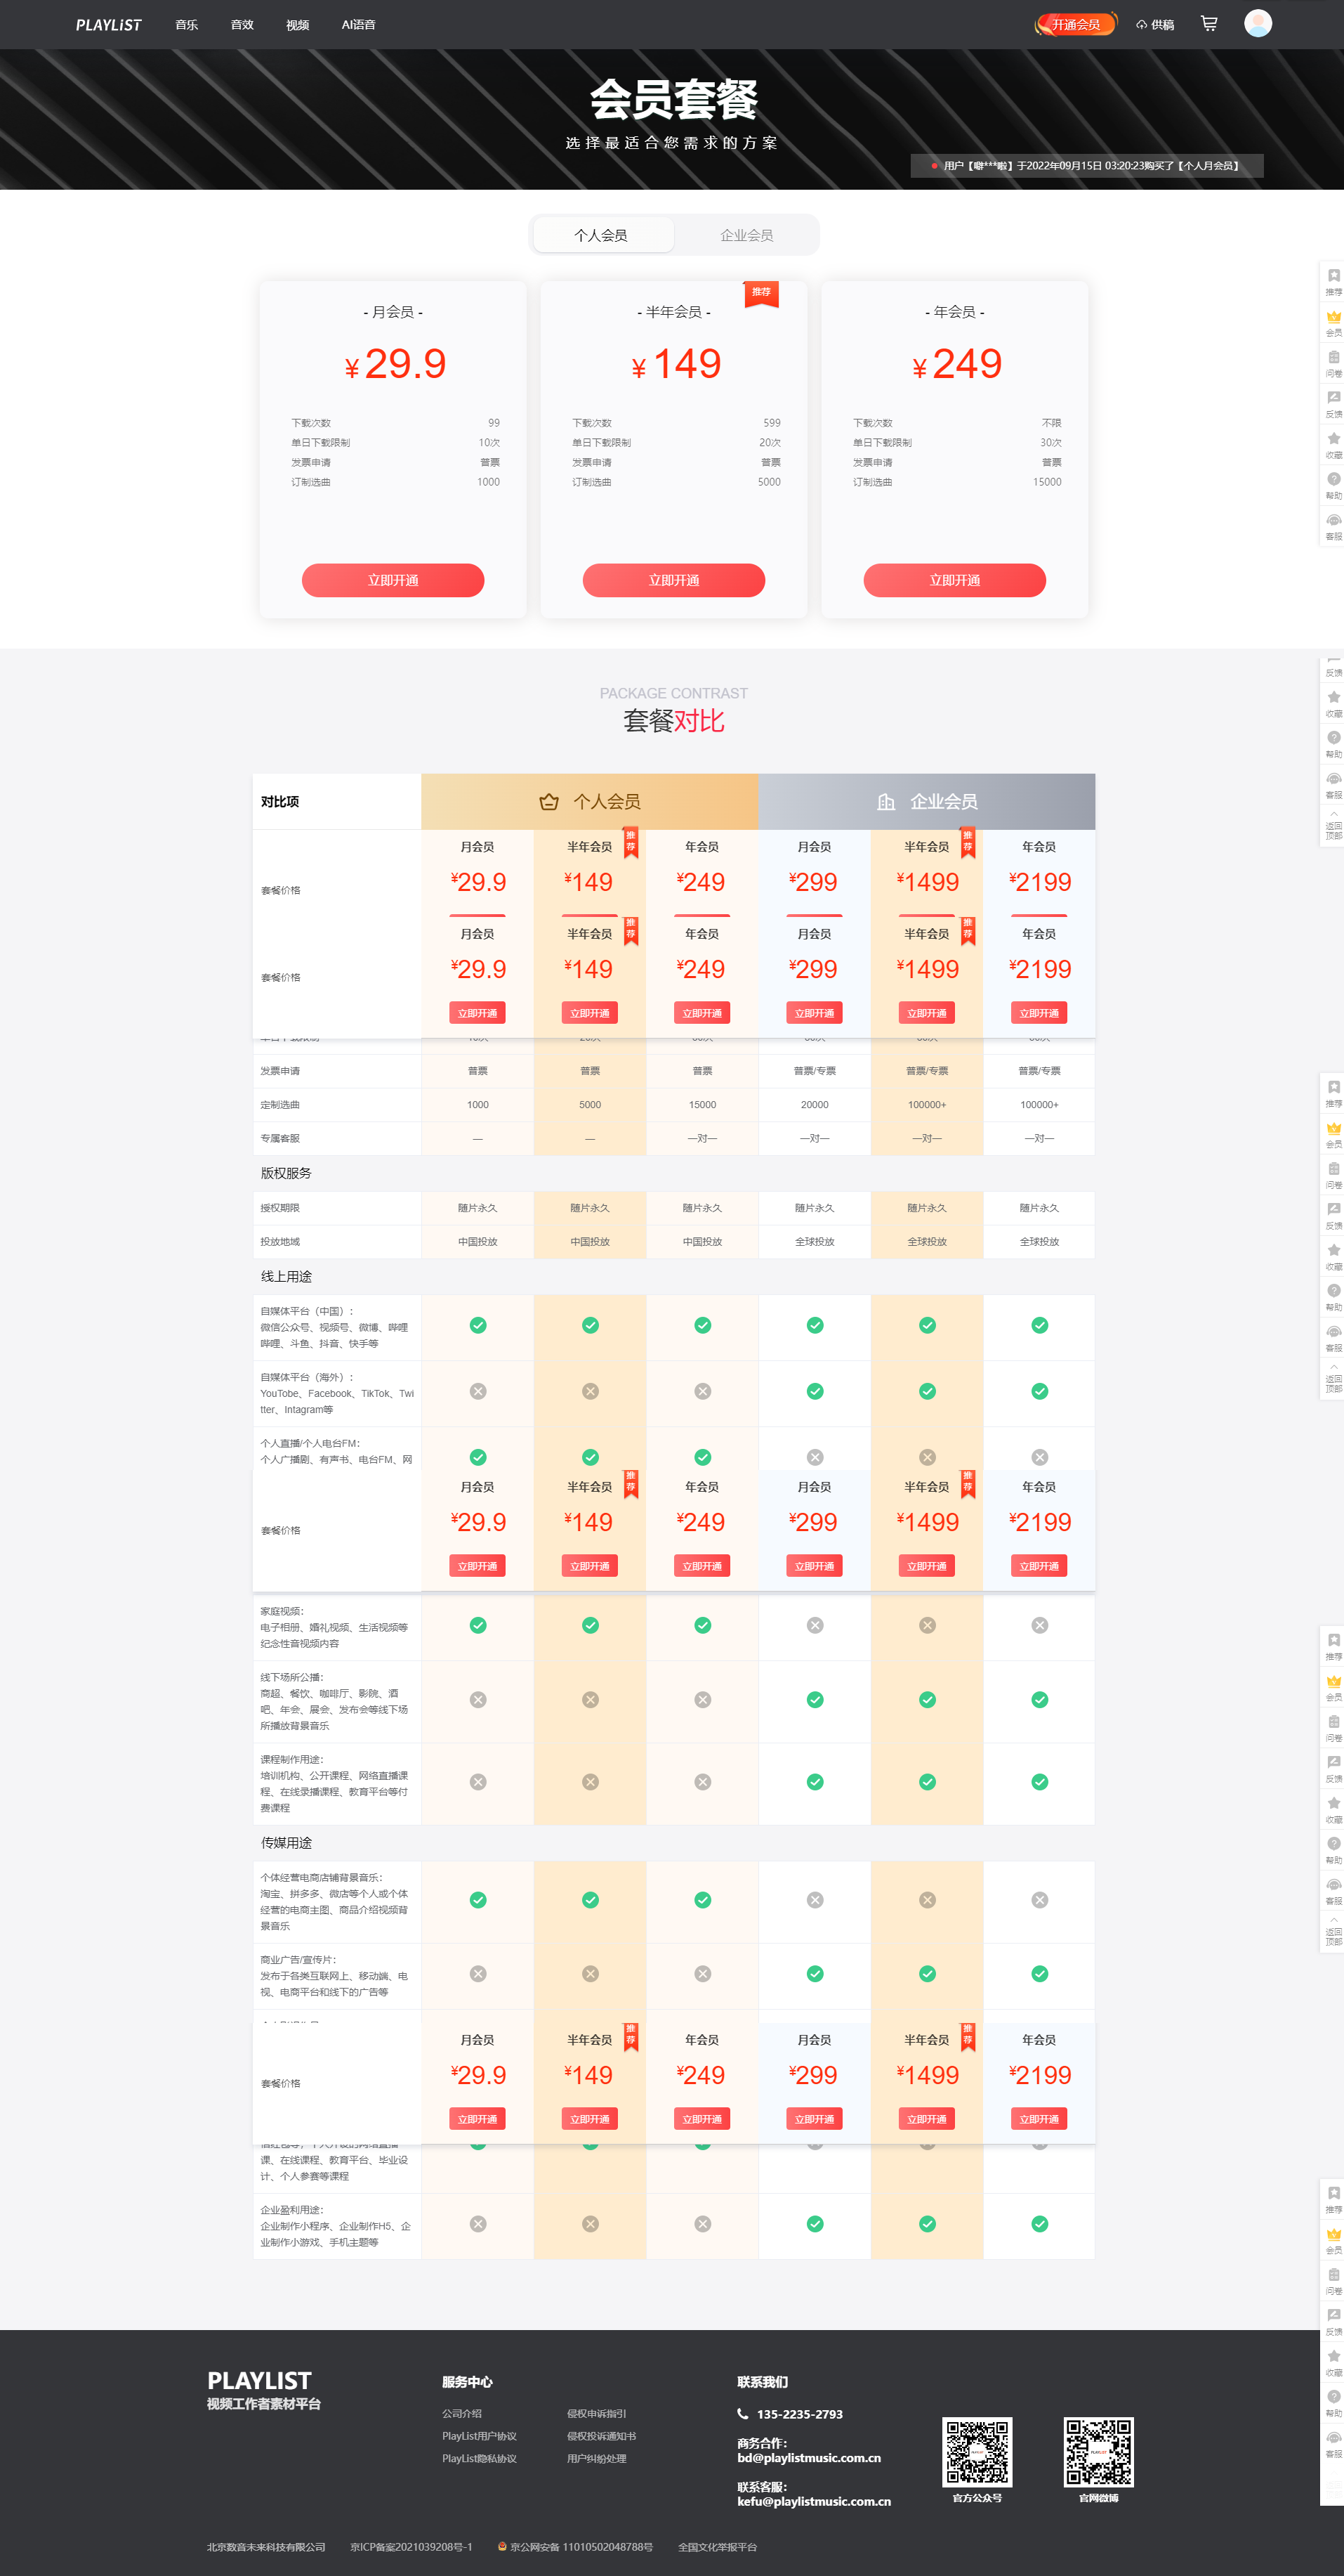Click the phone icon beside 135-2235-2793
The width and height of the screenshot is (1344, 2576).
tap(742, 2414)
